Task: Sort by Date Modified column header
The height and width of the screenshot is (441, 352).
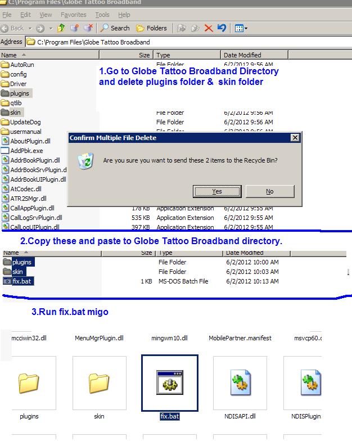Action: (254, 55)
